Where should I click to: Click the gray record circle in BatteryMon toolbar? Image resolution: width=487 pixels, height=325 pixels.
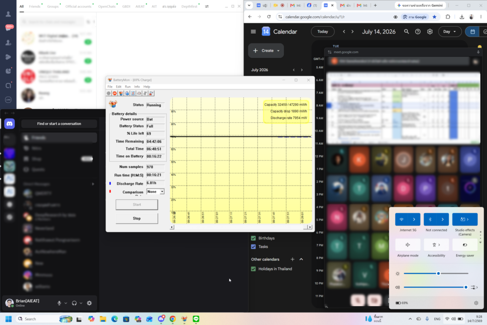pos(109,93)
